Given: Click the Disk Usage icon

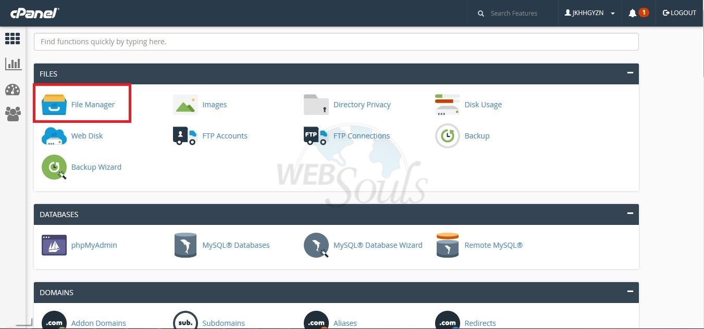Looking at the screenshot, I should click(x=448, y=105).
